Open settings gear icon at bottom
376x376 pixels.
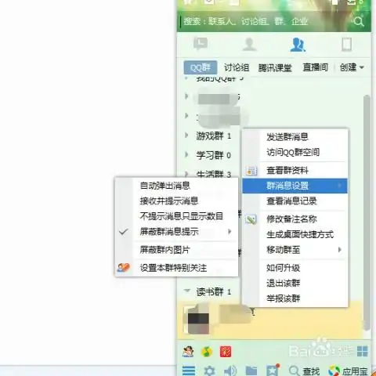(x=209, y=371)
